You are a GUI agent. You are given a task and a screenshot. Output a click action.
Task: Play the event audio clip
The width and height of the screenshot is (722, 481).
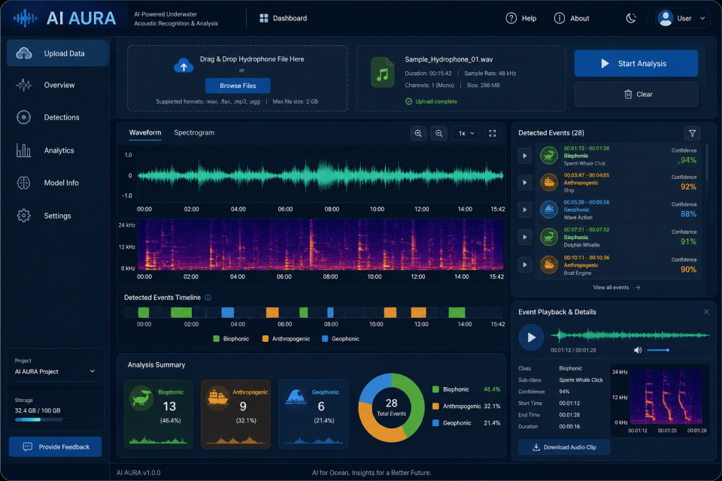(x=531, y=337)
